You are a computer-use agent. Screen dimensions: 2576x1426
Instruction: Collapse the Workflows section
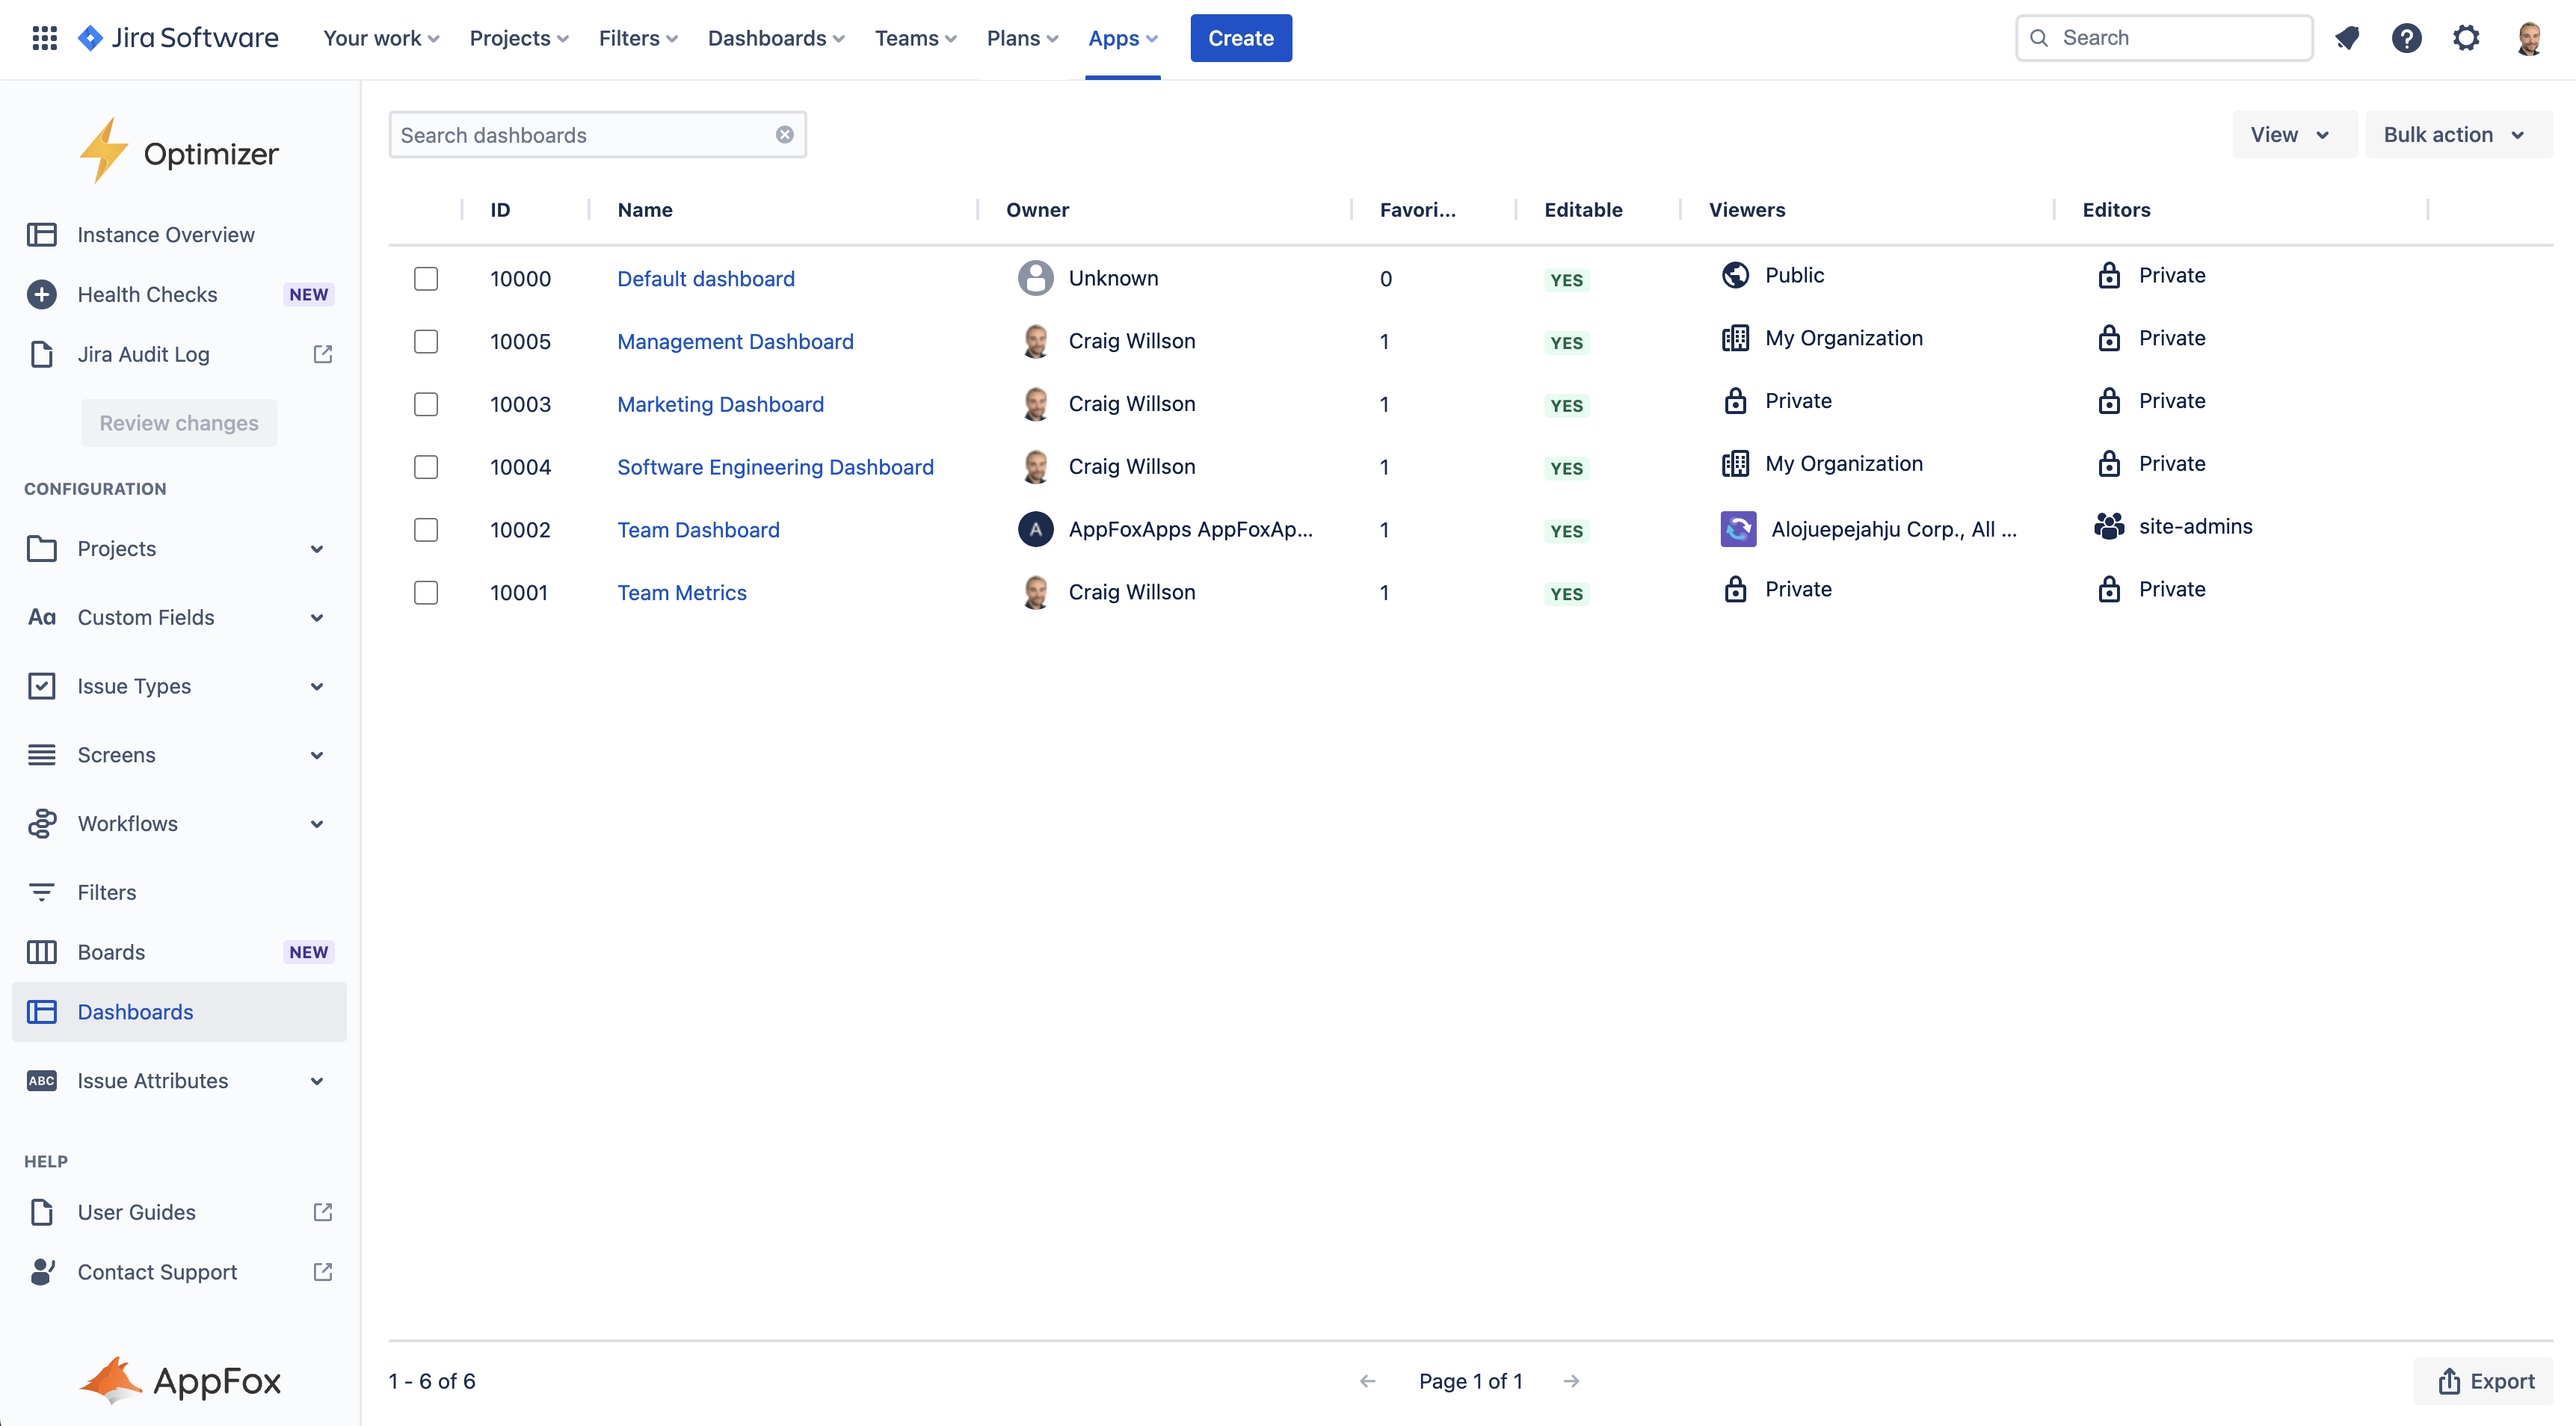(x=316, y=823)
